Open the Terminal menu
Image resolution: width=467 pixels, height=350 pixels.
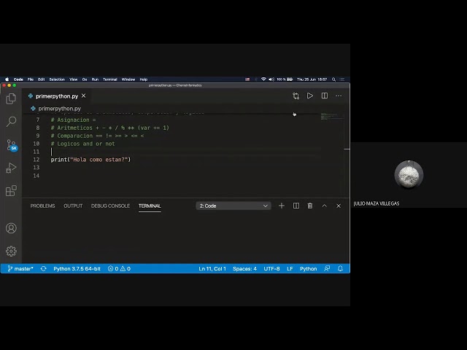click(110, 79)
